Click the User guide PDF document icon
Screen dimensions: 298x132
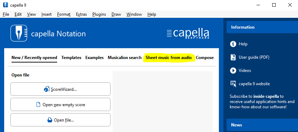(x=233, y=57)
